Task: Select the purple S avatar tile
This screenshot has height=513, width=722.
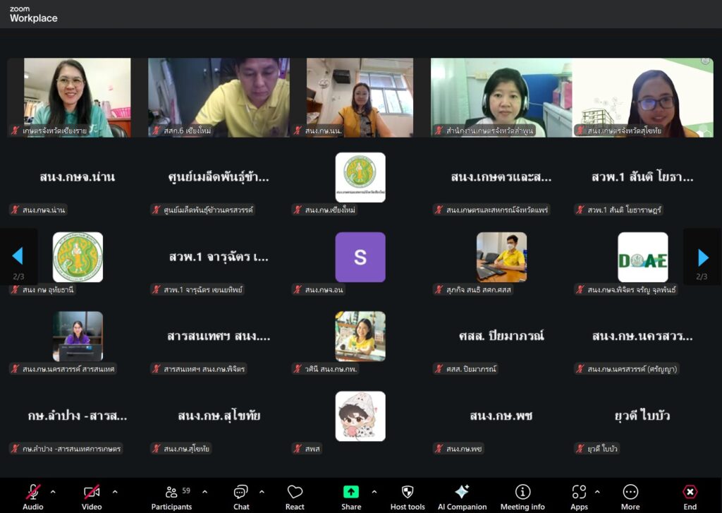Action: (360, 258)
